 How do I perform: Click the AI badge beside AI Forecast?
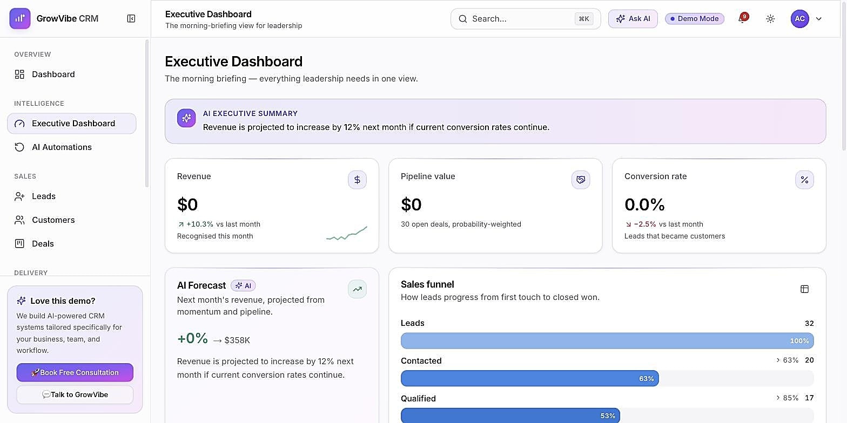(243, 285)
